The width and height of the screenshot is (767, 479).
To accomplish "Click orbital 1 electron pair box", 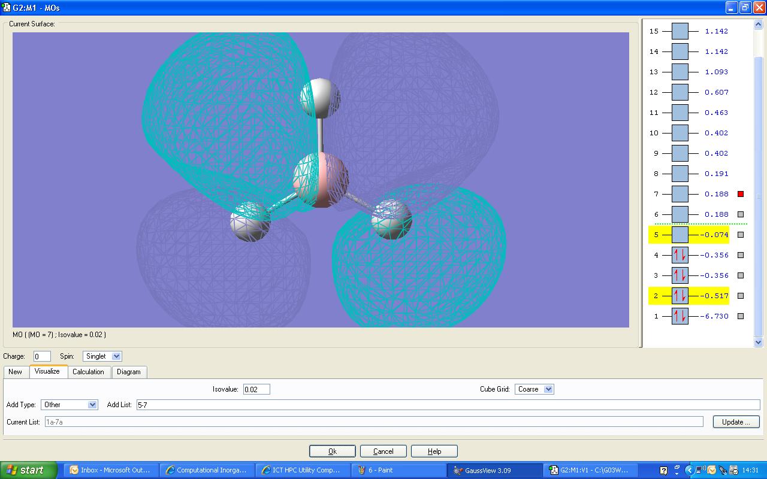I will point(680,316).
